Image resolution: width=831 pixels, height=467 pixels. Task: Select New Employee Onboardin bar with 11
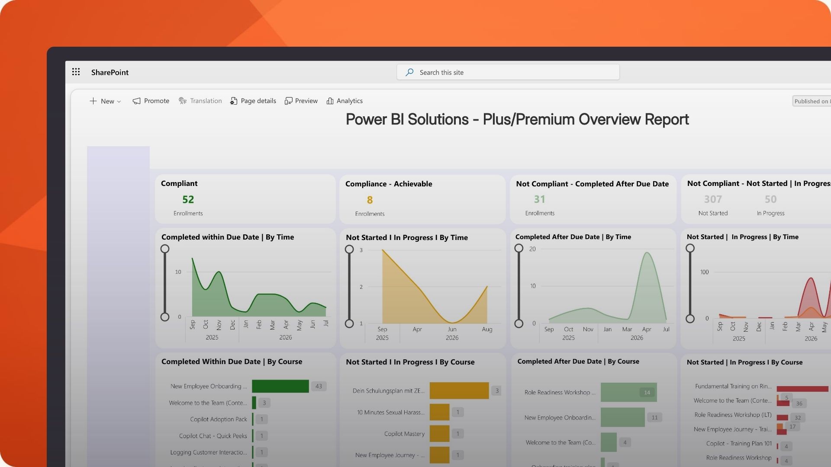click(x=623, y=417)
